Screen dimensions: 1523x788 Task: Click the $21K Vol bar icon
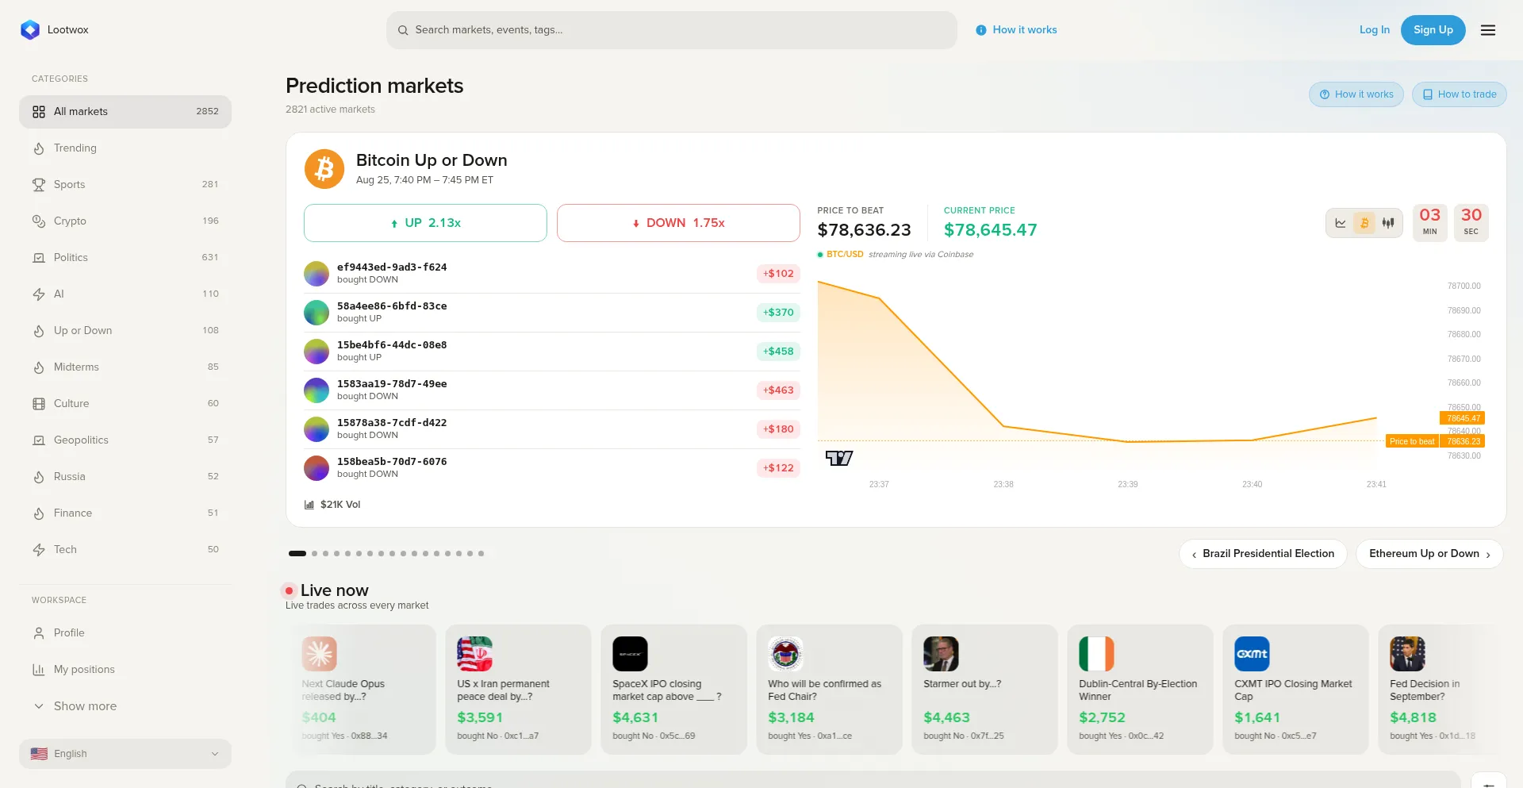(309, 505)
